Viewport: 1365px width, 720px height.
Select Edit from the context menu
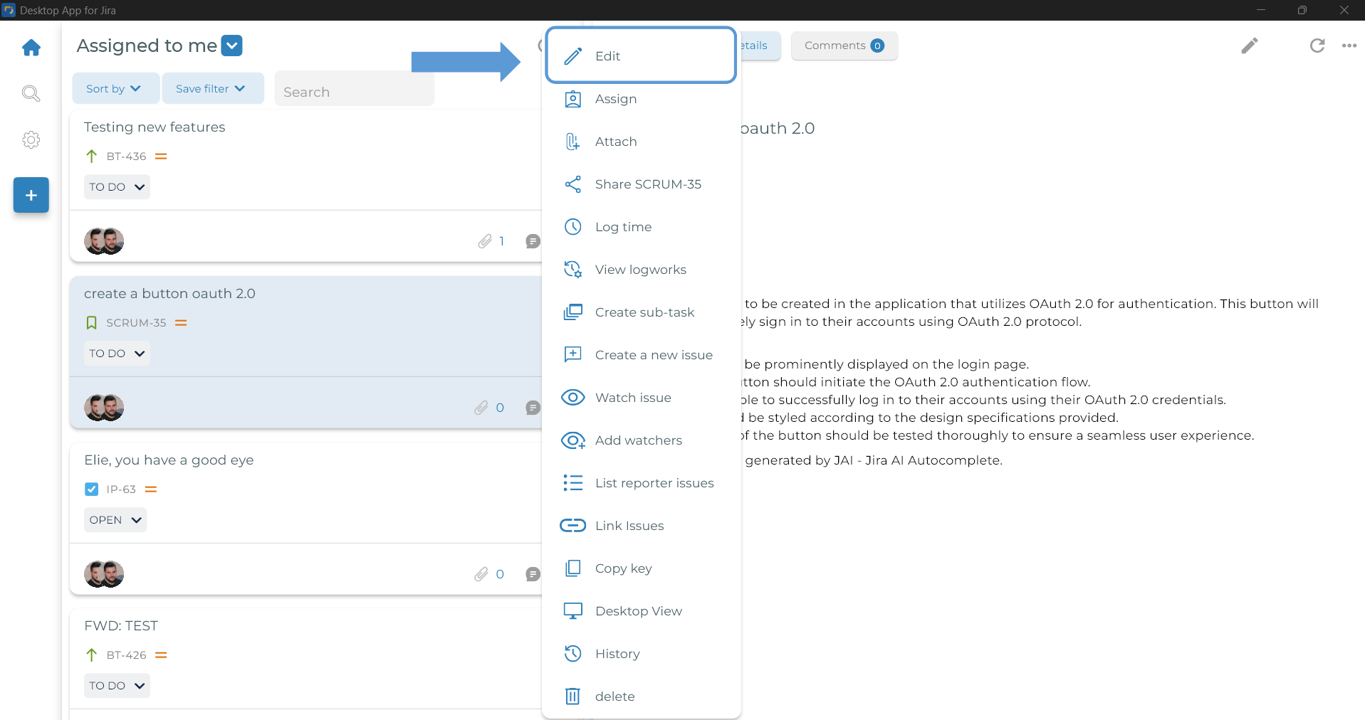click(x=607, y=56)
